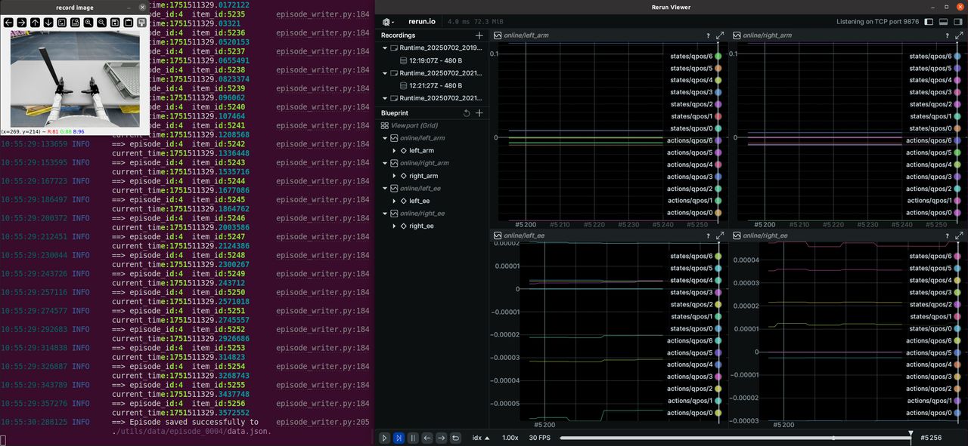Toggle the bottom time panel visibility
Viewport: 968px width, 446px height.
coord(944,22)
